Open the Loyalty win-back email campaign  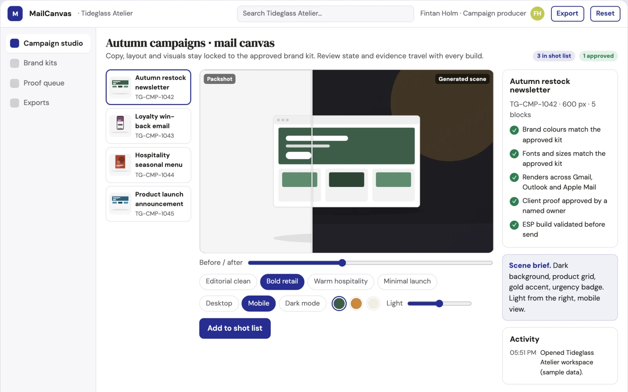coord(148,126)
